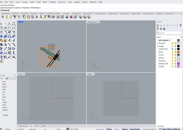
Task: Click the Lock Objects padlock icon
Action: tap(37, 17)
